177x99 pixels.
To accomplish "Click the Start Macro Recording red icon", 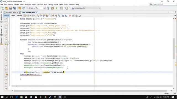I will pos(70,16).
